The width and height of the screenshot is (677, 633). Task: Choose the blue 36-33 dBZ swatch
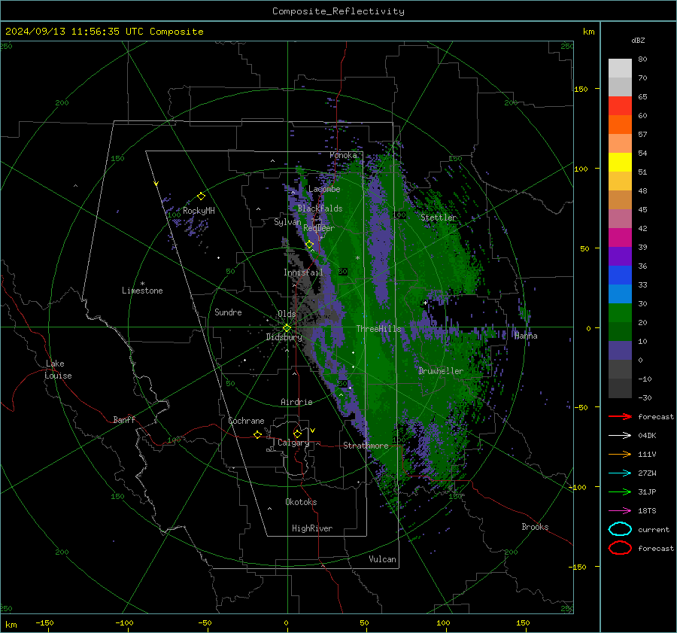620,275
